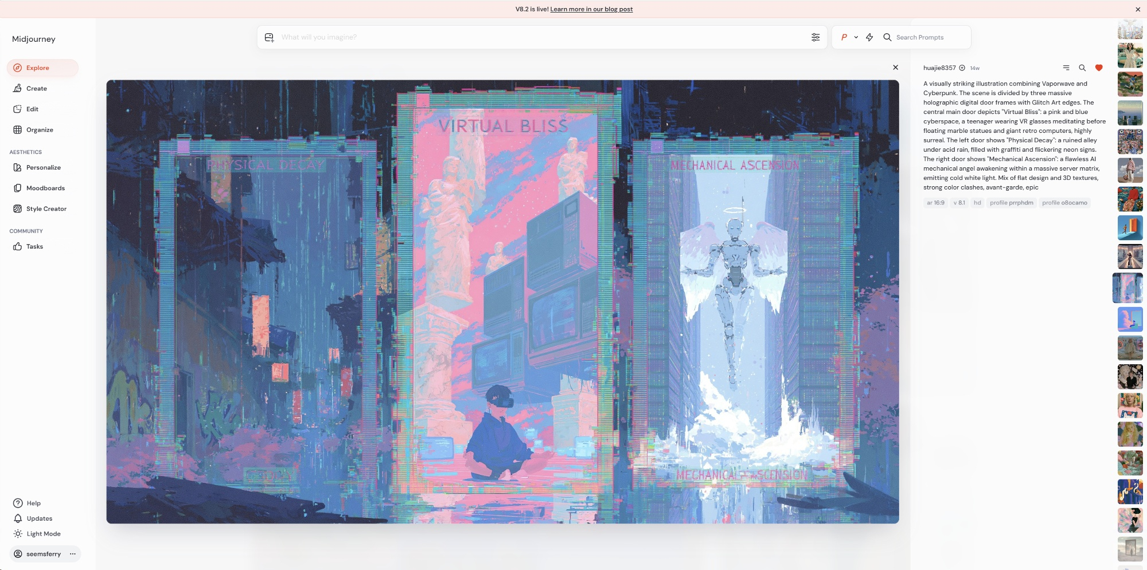This screenshot has height=570, width=1147.
Task: Click the 'hd' parameter tag
Action: coord(977,203)
